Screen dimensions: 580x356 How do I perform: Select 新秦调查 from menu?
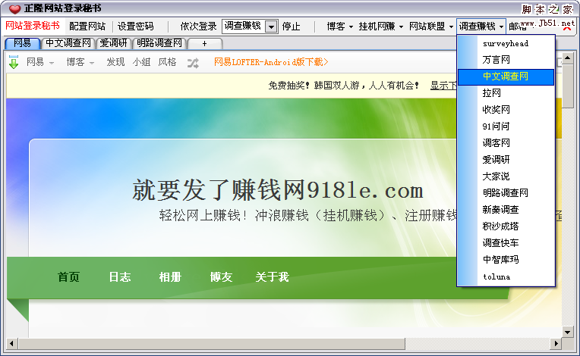point(506,210)
